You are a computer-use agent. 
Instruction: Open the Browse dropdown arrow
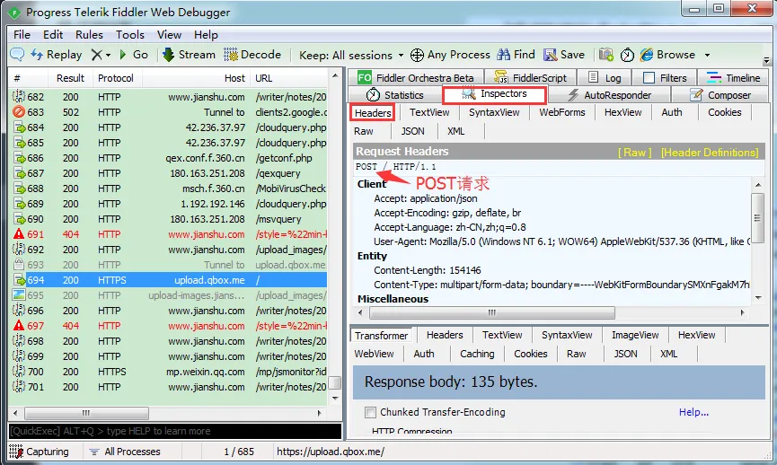[707, 55]
